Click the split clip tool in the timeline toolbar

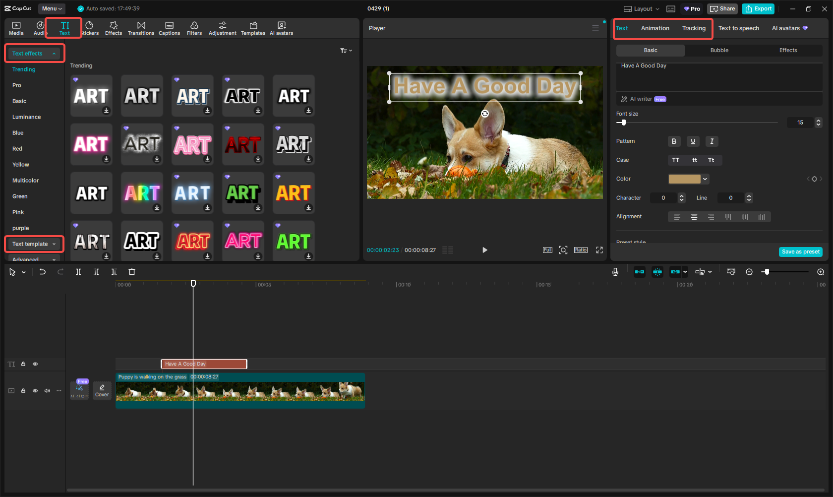[x=78, y=272]
